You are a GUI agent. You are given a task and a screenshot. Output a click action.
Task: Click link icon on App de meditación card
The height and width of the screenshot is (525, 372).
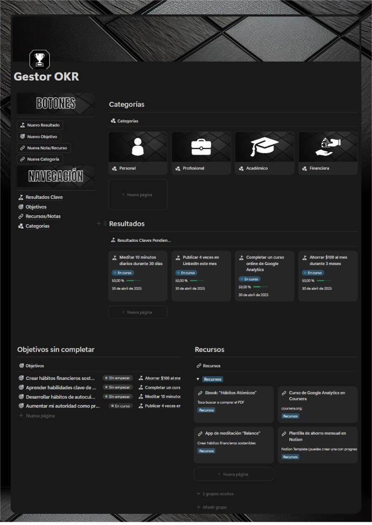tap(200, 433)
